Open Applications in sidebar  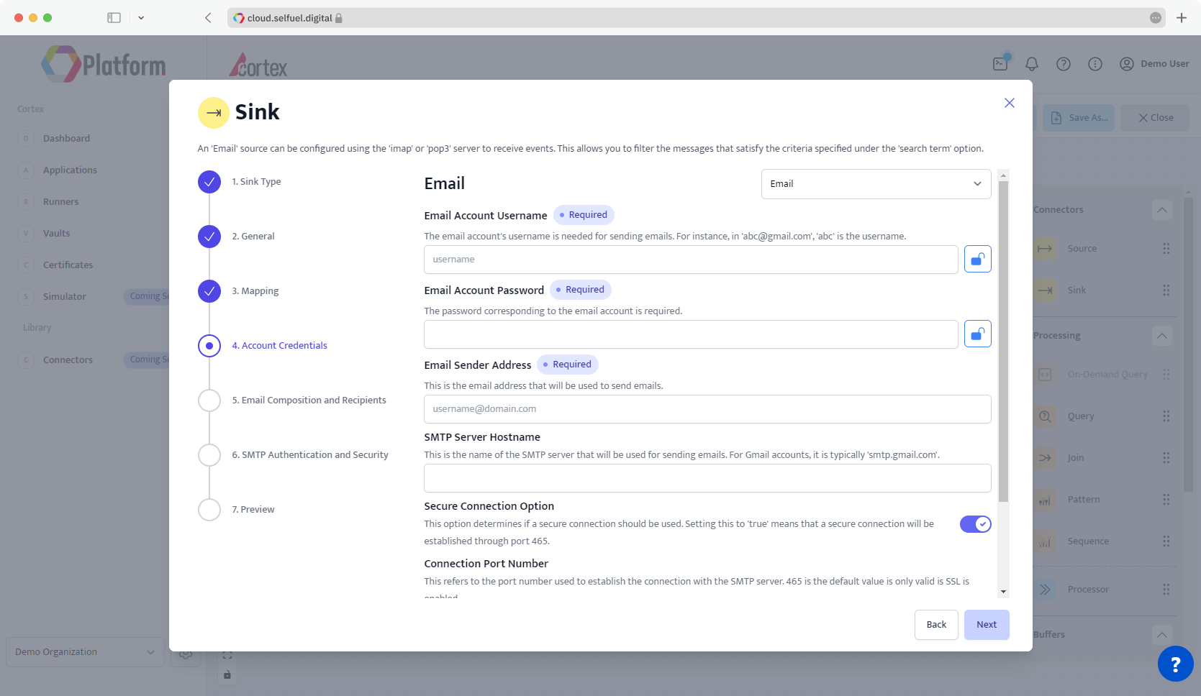point(70,170)
